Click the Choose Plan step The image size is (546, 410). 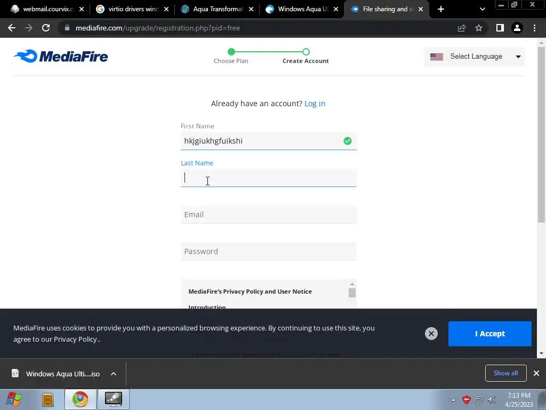coord(231,56)
